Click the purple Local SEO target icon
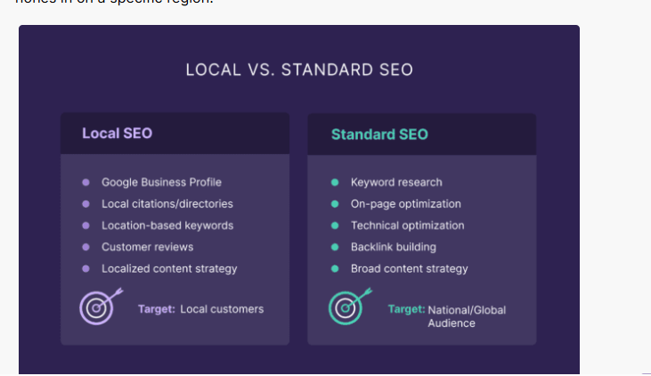 (x=101, y=307)
